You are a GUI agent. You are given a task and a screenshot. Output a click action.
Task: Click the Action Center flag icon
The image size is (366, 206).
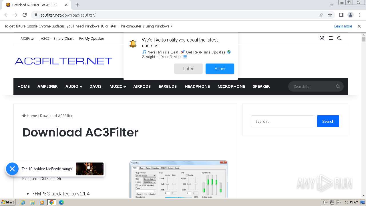(x=339, y=202)
